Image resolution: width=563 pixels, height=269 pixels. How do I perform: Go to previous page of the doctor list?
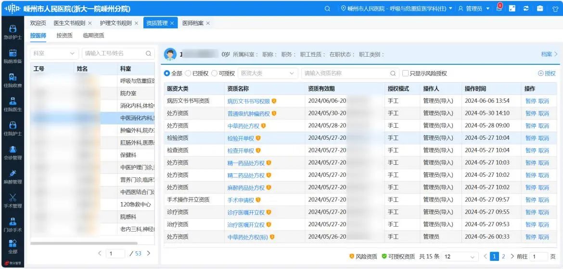100,253
